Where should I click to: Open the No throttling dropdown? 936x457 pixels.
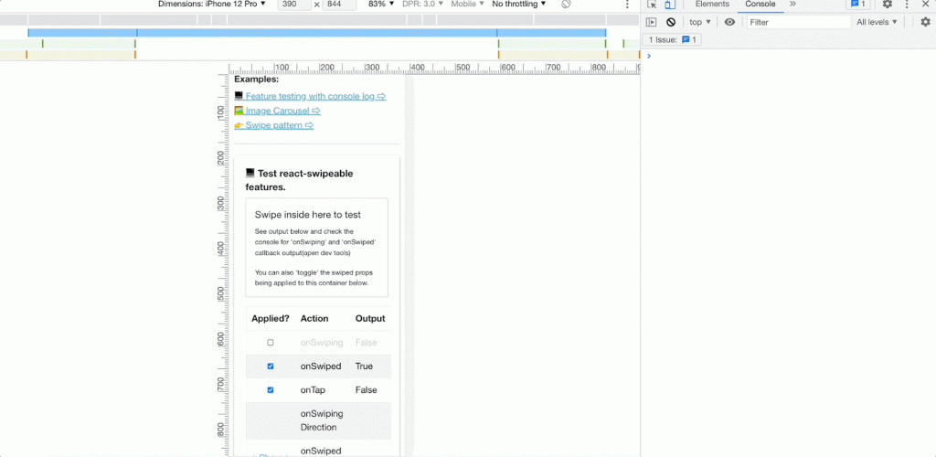pos(519,5)
